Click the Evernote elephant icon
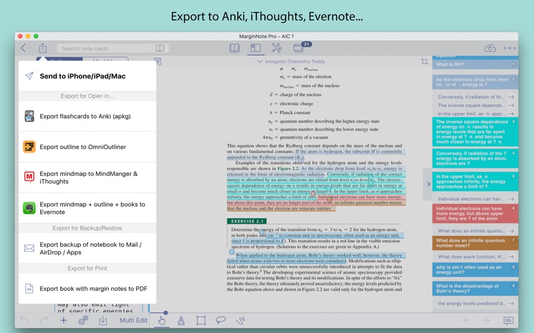 [29, 208]
